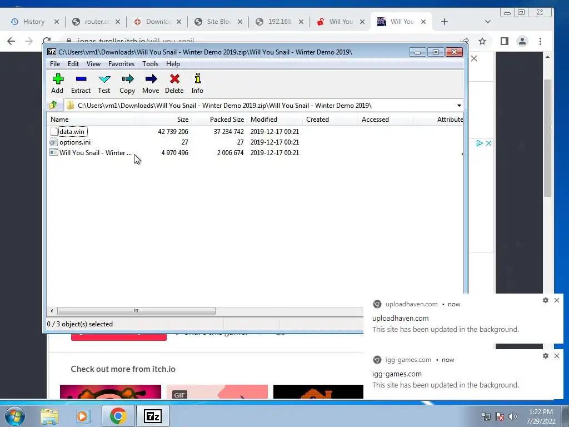Image resolution: width=569 pixels, height=427 pixels.
Task: Extract files using the Extract toolbar icon
Action: point(81,83)
